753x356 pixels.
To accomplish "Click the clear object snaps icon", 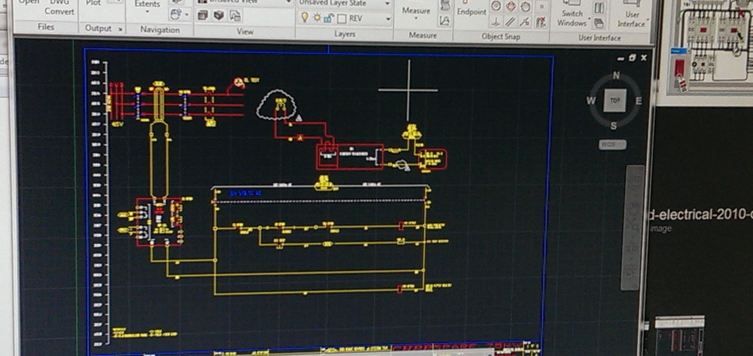I will [x=541, y=22].
